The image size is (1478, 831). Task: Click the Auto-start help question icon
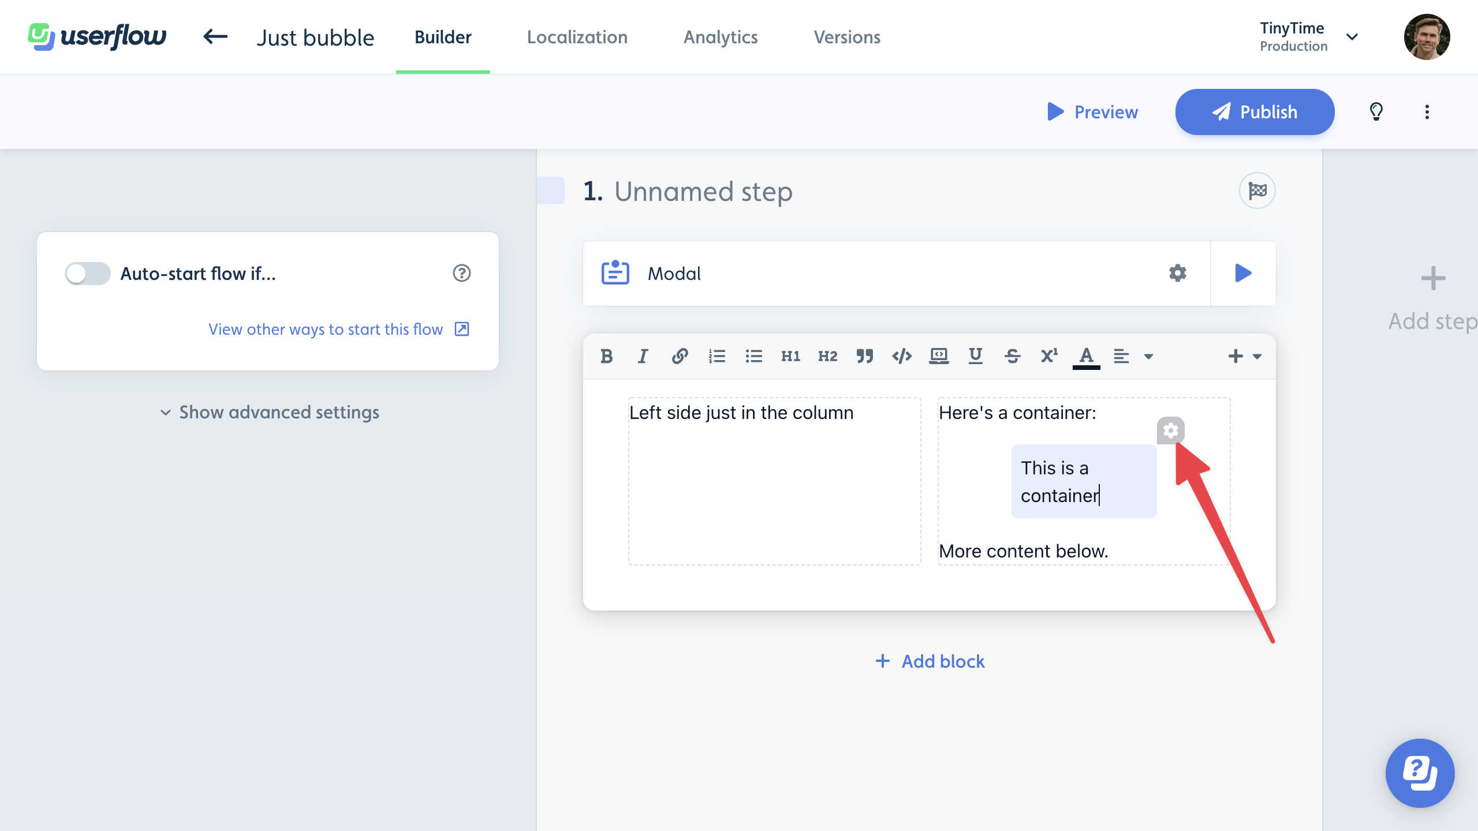[462, 273]
